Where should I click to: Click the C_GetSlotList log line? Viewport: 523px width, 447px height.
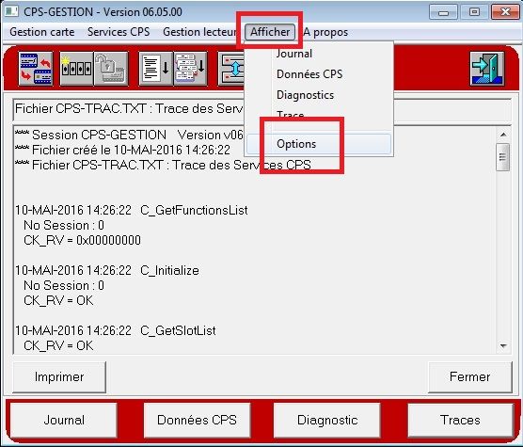point(116,330)
